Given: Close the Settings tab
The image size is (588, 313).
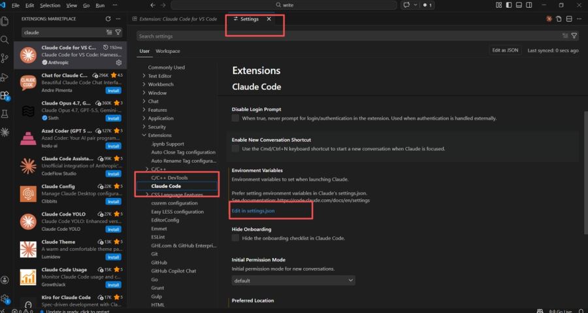Looking at the screenshot, I should 269,19.
